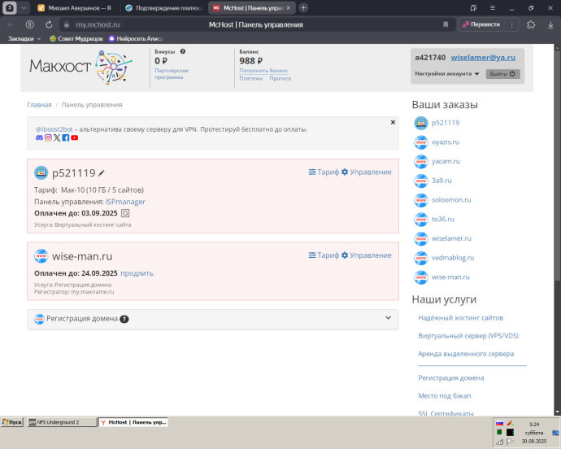Click Виртуальный сервер (VPS/VDS) link
The width and height of the screenshot is (561, 449).
click(x=468, y=336)
